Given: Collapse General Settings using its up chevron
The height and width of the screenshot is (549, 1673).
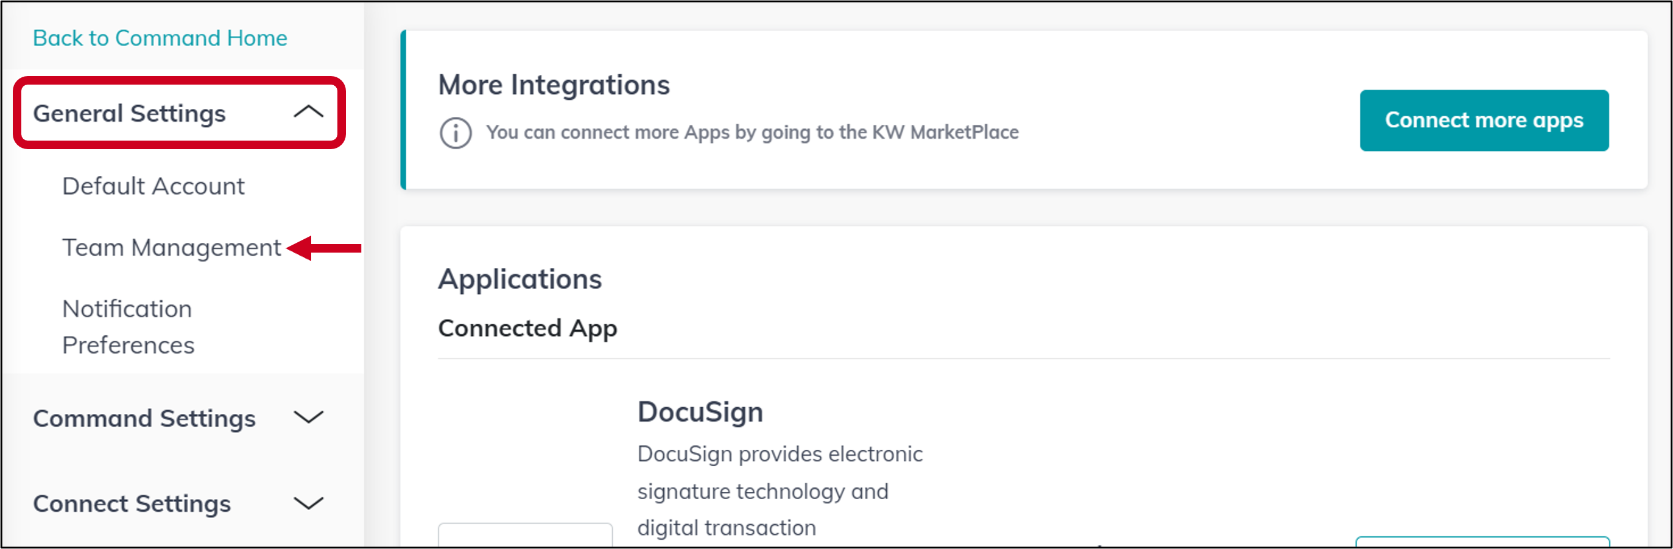Looking at the screenshot, I should click(x=309, y=112).
